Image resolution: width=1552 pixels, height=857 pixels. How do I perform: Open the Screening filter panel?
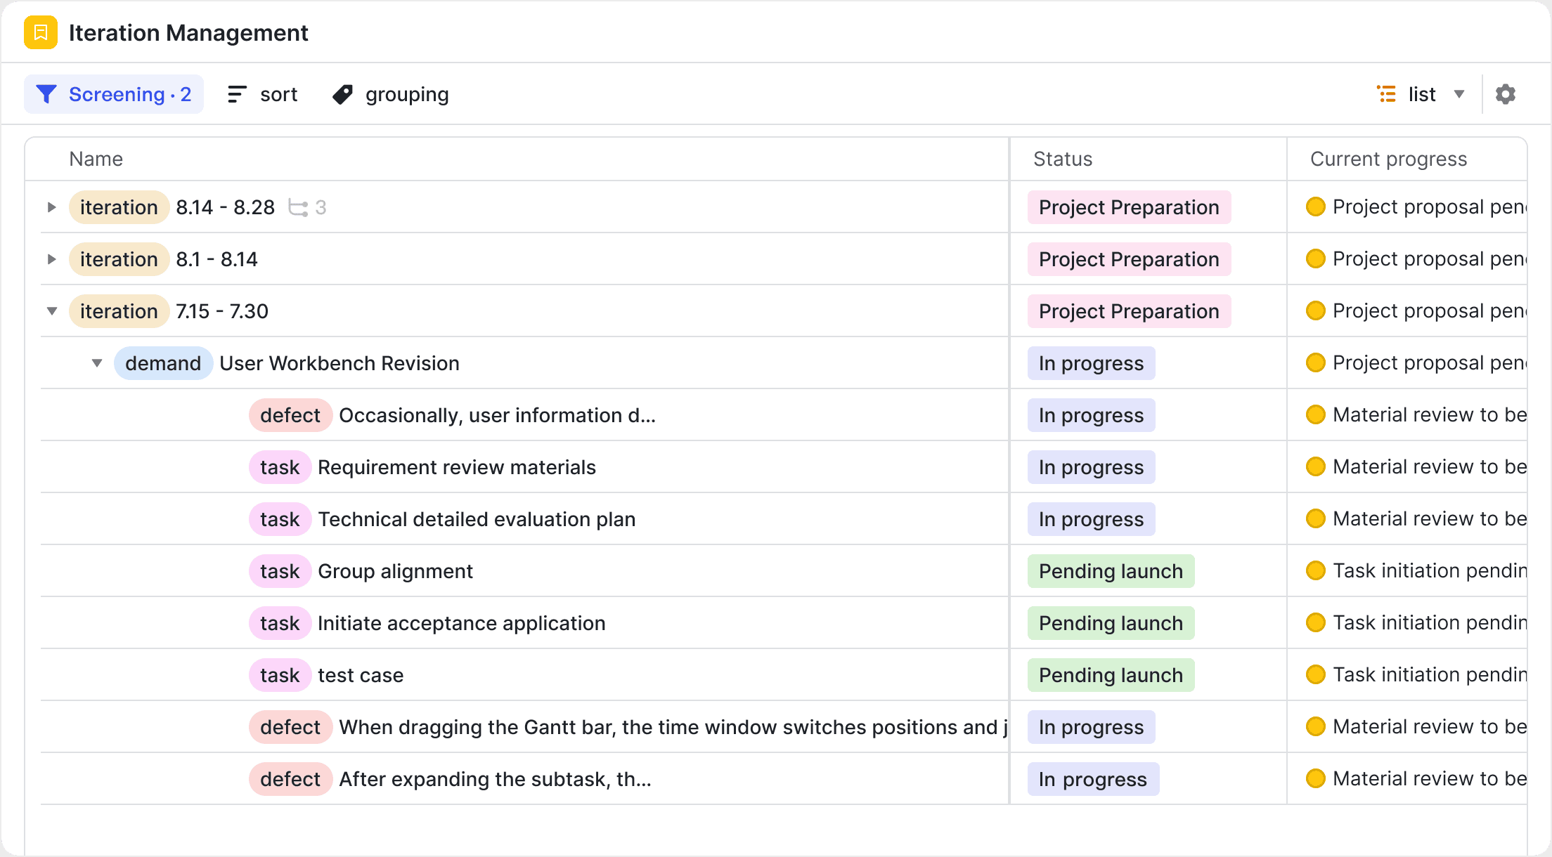point(114,93)
